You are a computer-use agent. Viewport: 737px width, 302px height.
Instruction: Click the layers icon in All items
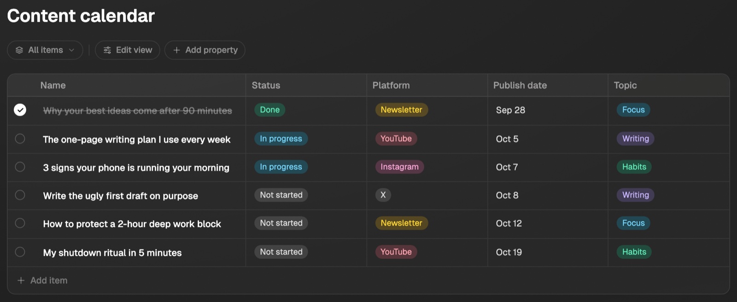pos(19,50)
